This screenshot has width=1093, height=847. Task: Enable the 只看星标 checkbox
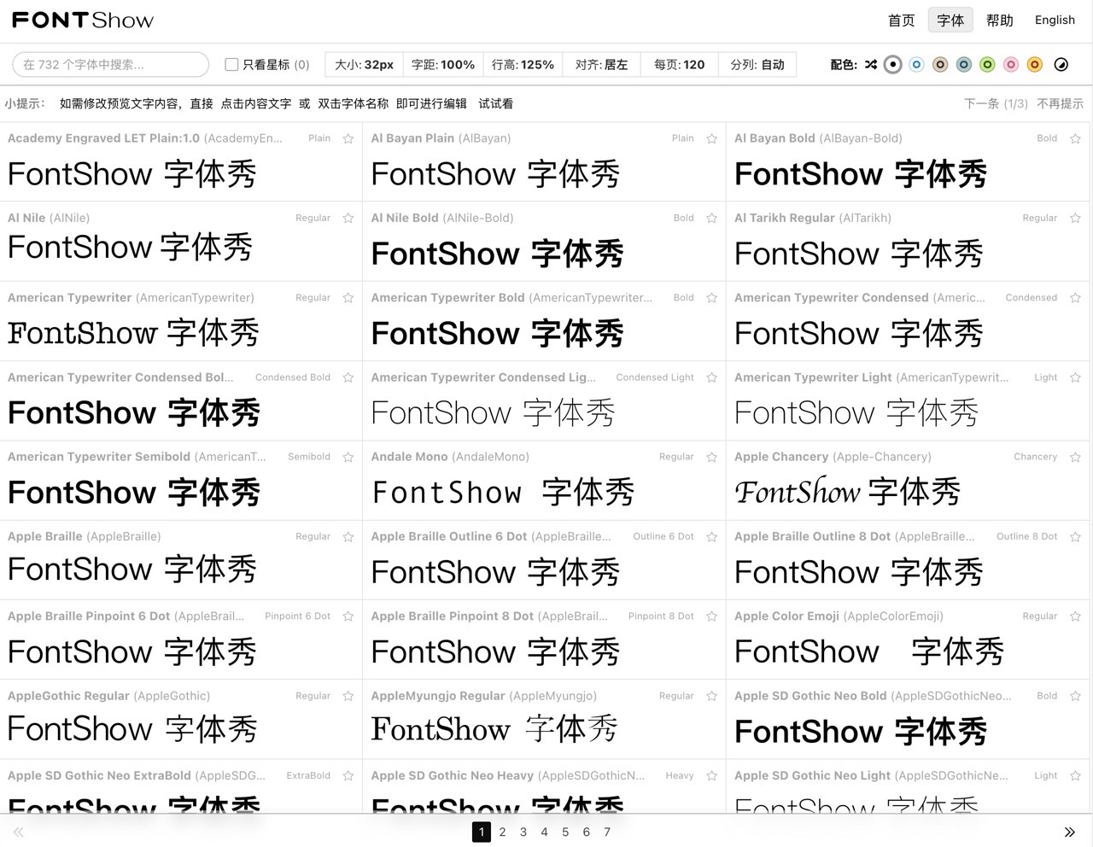point(231,65)
